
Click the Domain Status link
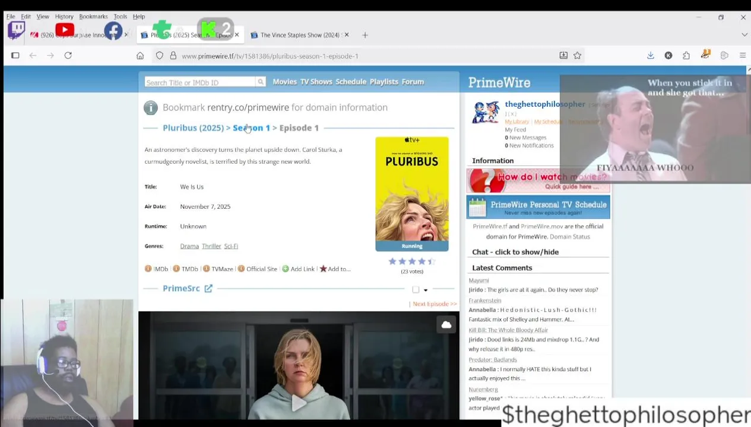(x=570, y=237)
